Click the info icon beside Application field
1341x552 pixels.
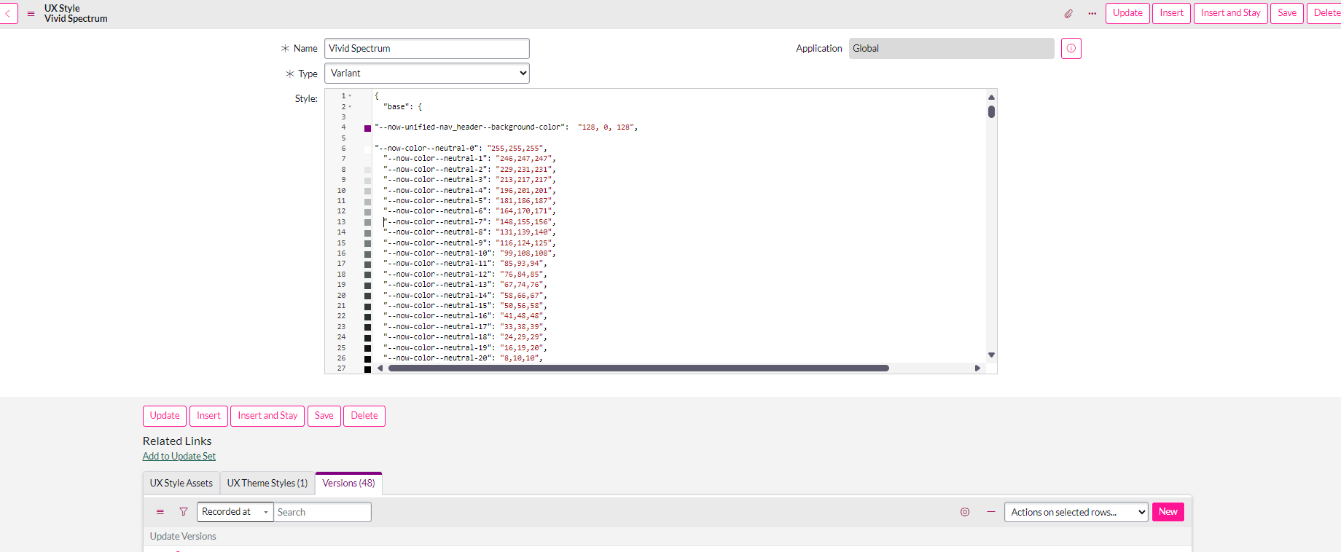1071,49
